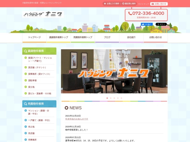
Task: Click the phone number 072-336-4000
Action: point(146,13)
